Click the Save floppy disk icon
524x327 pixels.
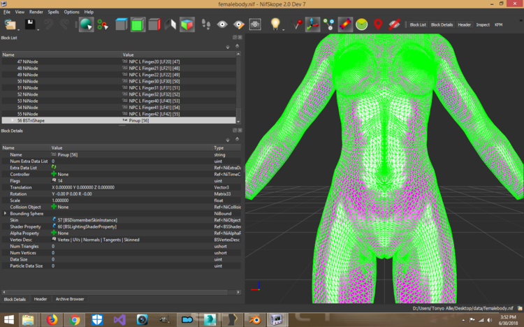30,24
